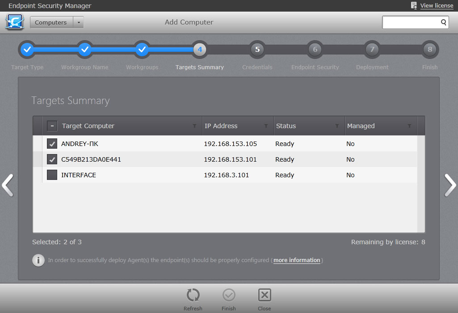
Task: Open the more information link
Action: coord(297,260)
